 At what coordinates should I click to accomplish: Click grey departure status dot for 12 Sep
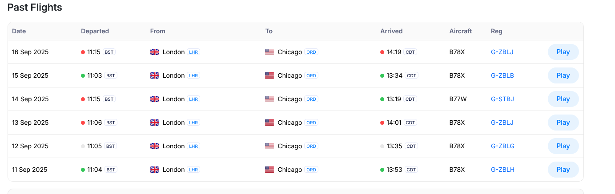pos(83,146)
